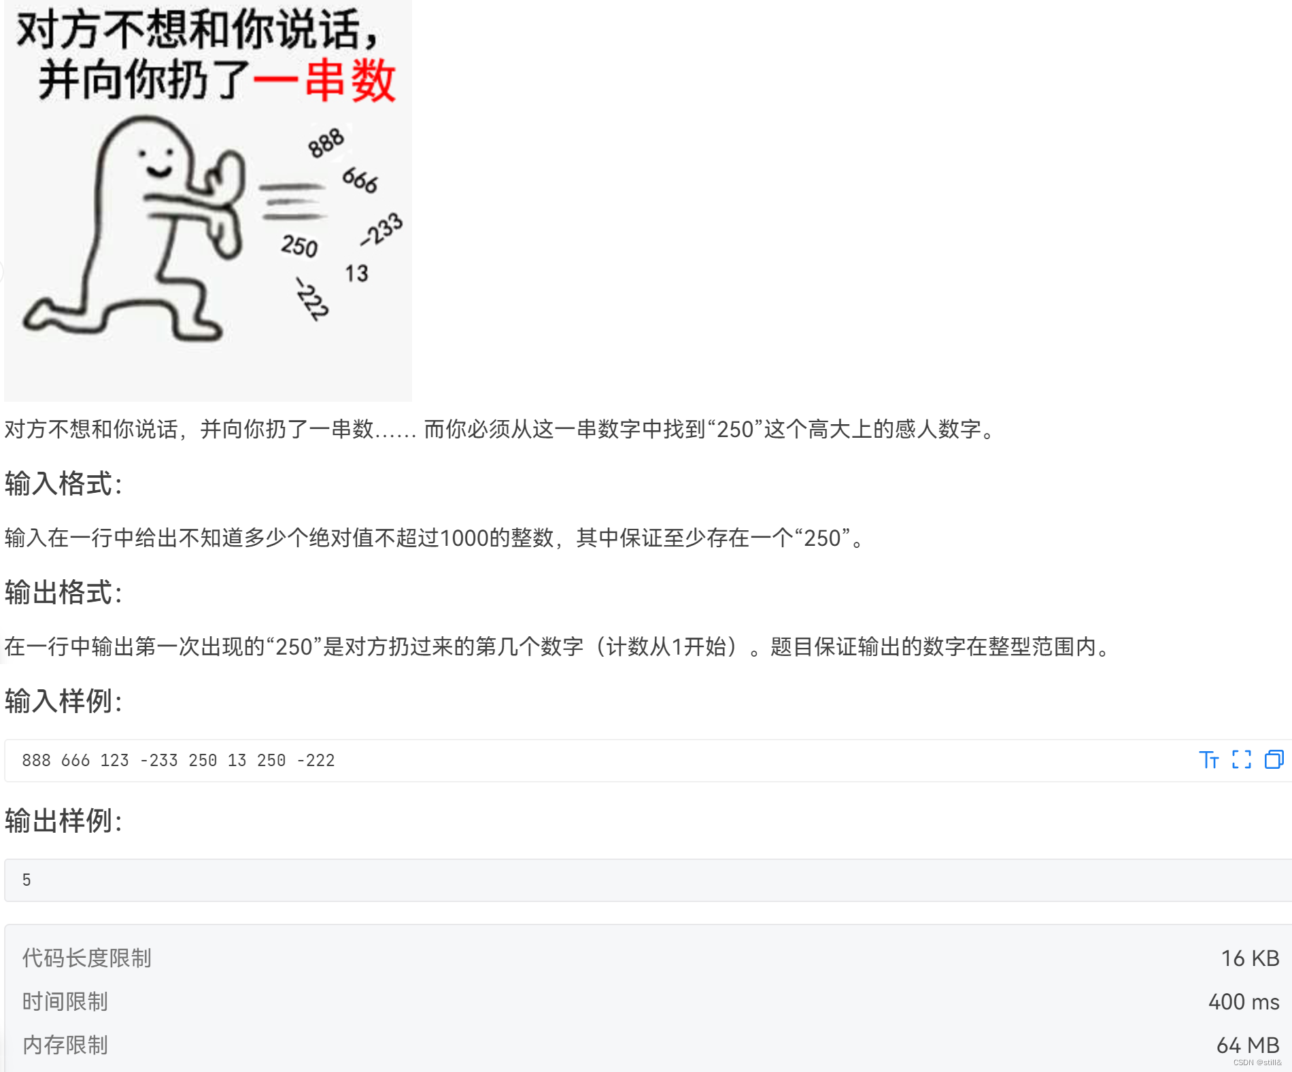Click the 内存限制 row label
The image size is (1292, 1072).
65,1045
